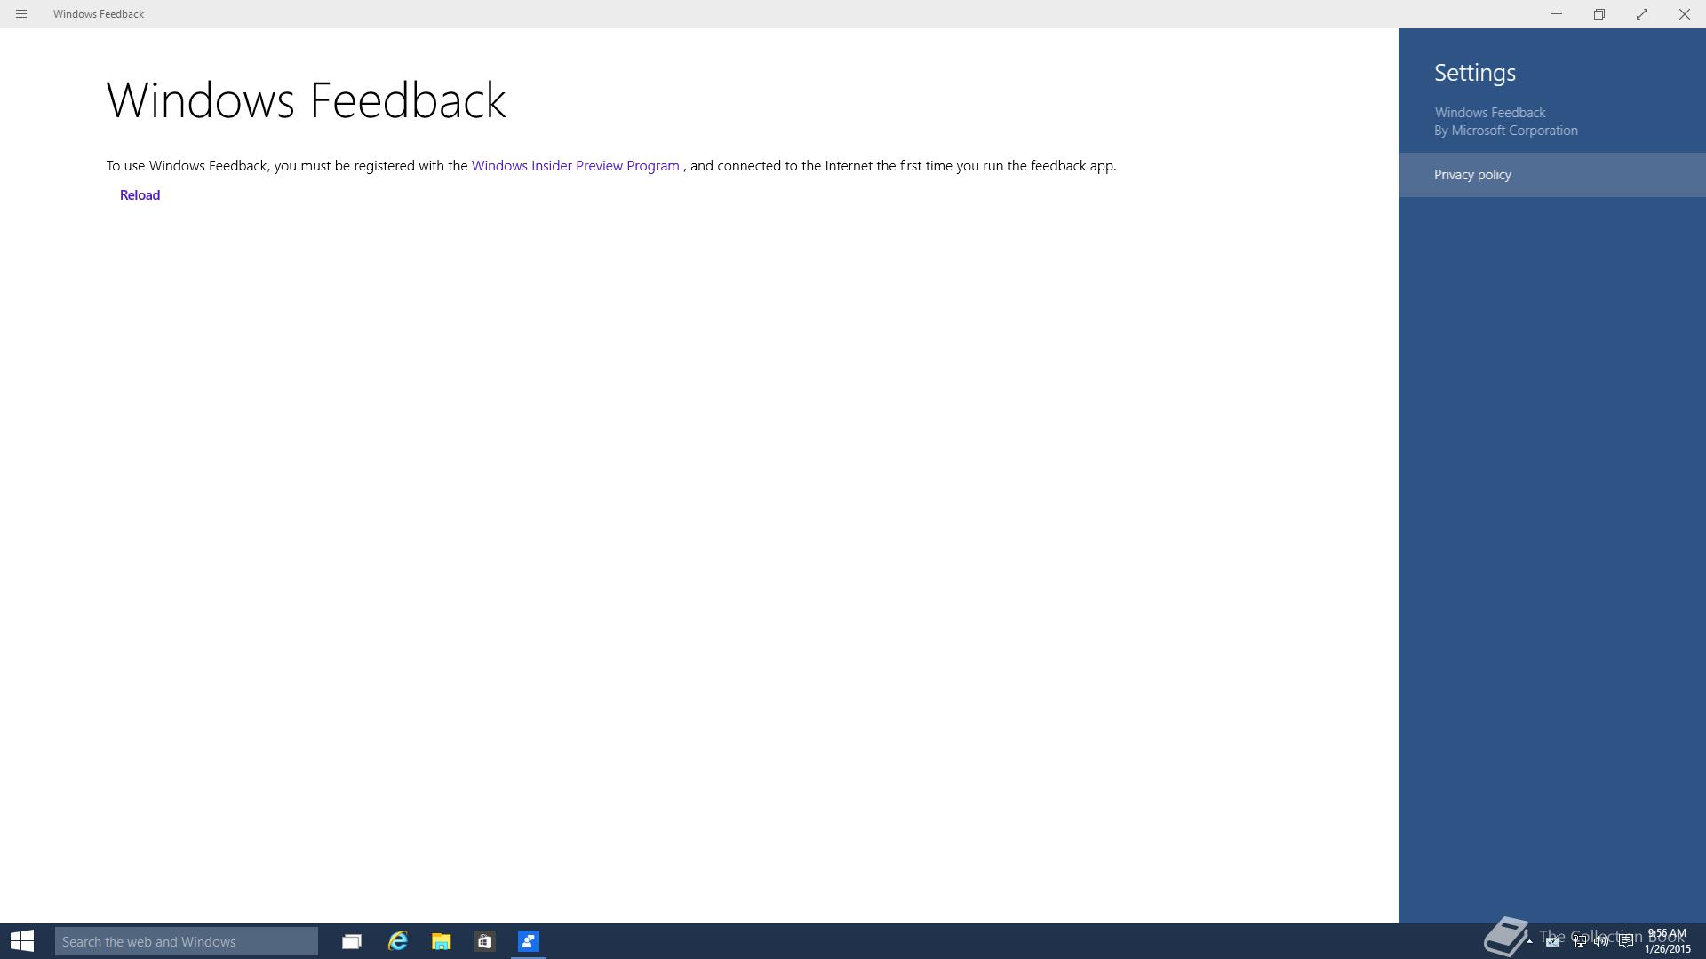
Task: Open the Store app from the taskbar
Action: click(x=484, y=941)
